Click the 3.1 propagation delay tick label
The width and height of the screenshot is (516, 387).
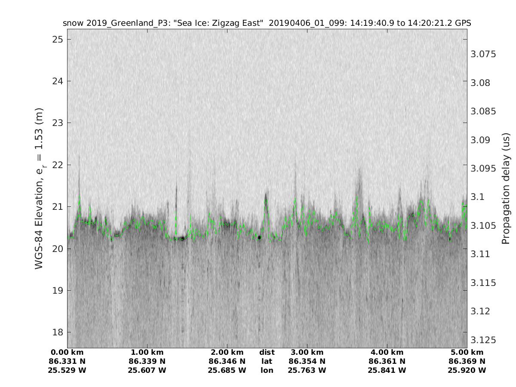pos(477,197)
